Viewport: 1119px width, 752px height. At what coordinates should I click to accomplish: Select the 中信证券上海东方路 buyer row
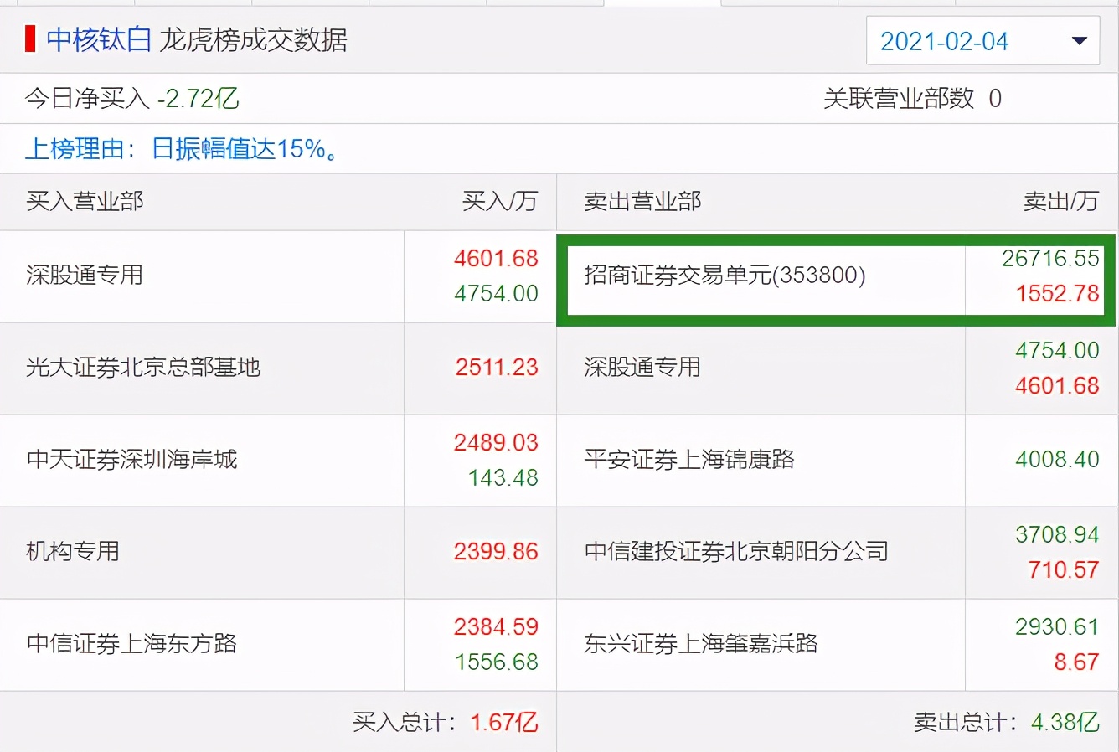(130, 645)
